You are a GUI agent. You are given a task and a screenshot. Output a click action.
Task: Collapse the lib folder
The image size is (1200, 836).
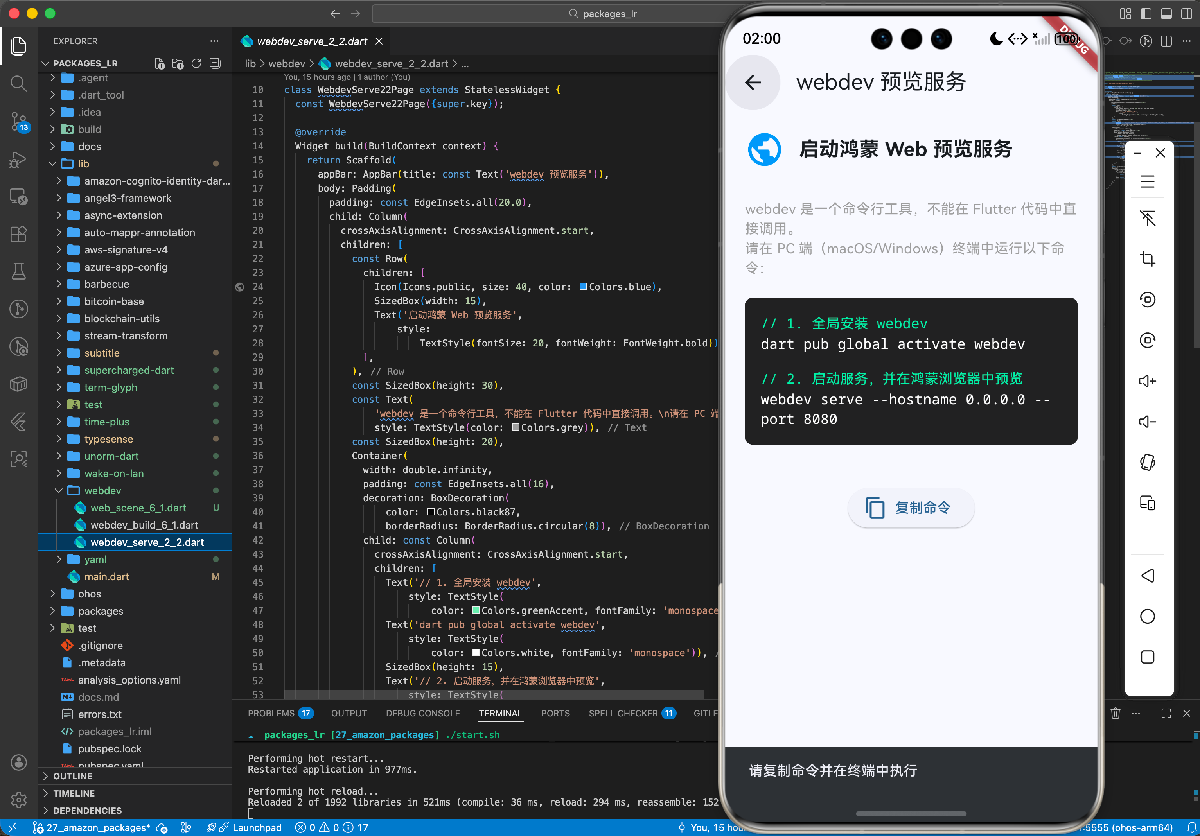click(x=135, y=163)
